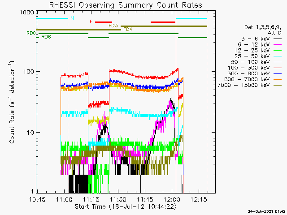Click the yellow line swatch for 50 - 100 keV
287x215 pixels.
click(278, 62)
